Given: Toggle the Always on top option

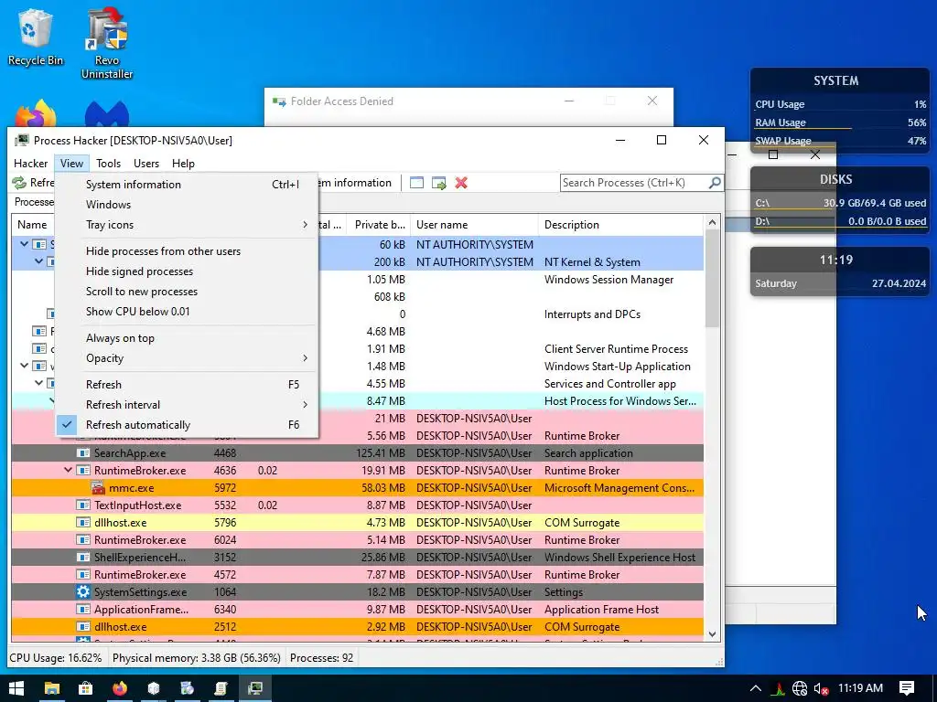Looking at the screenshot, I should (186, 338).
